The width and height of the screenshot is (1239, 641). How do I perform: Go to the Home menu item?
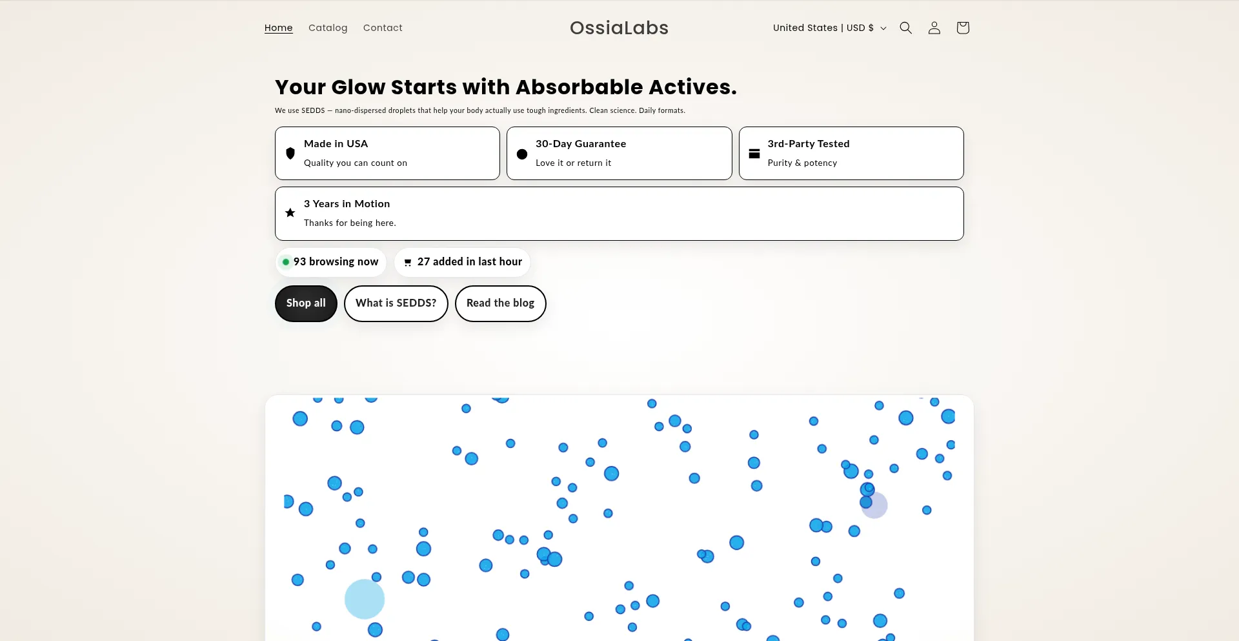(x=278, y=28)
